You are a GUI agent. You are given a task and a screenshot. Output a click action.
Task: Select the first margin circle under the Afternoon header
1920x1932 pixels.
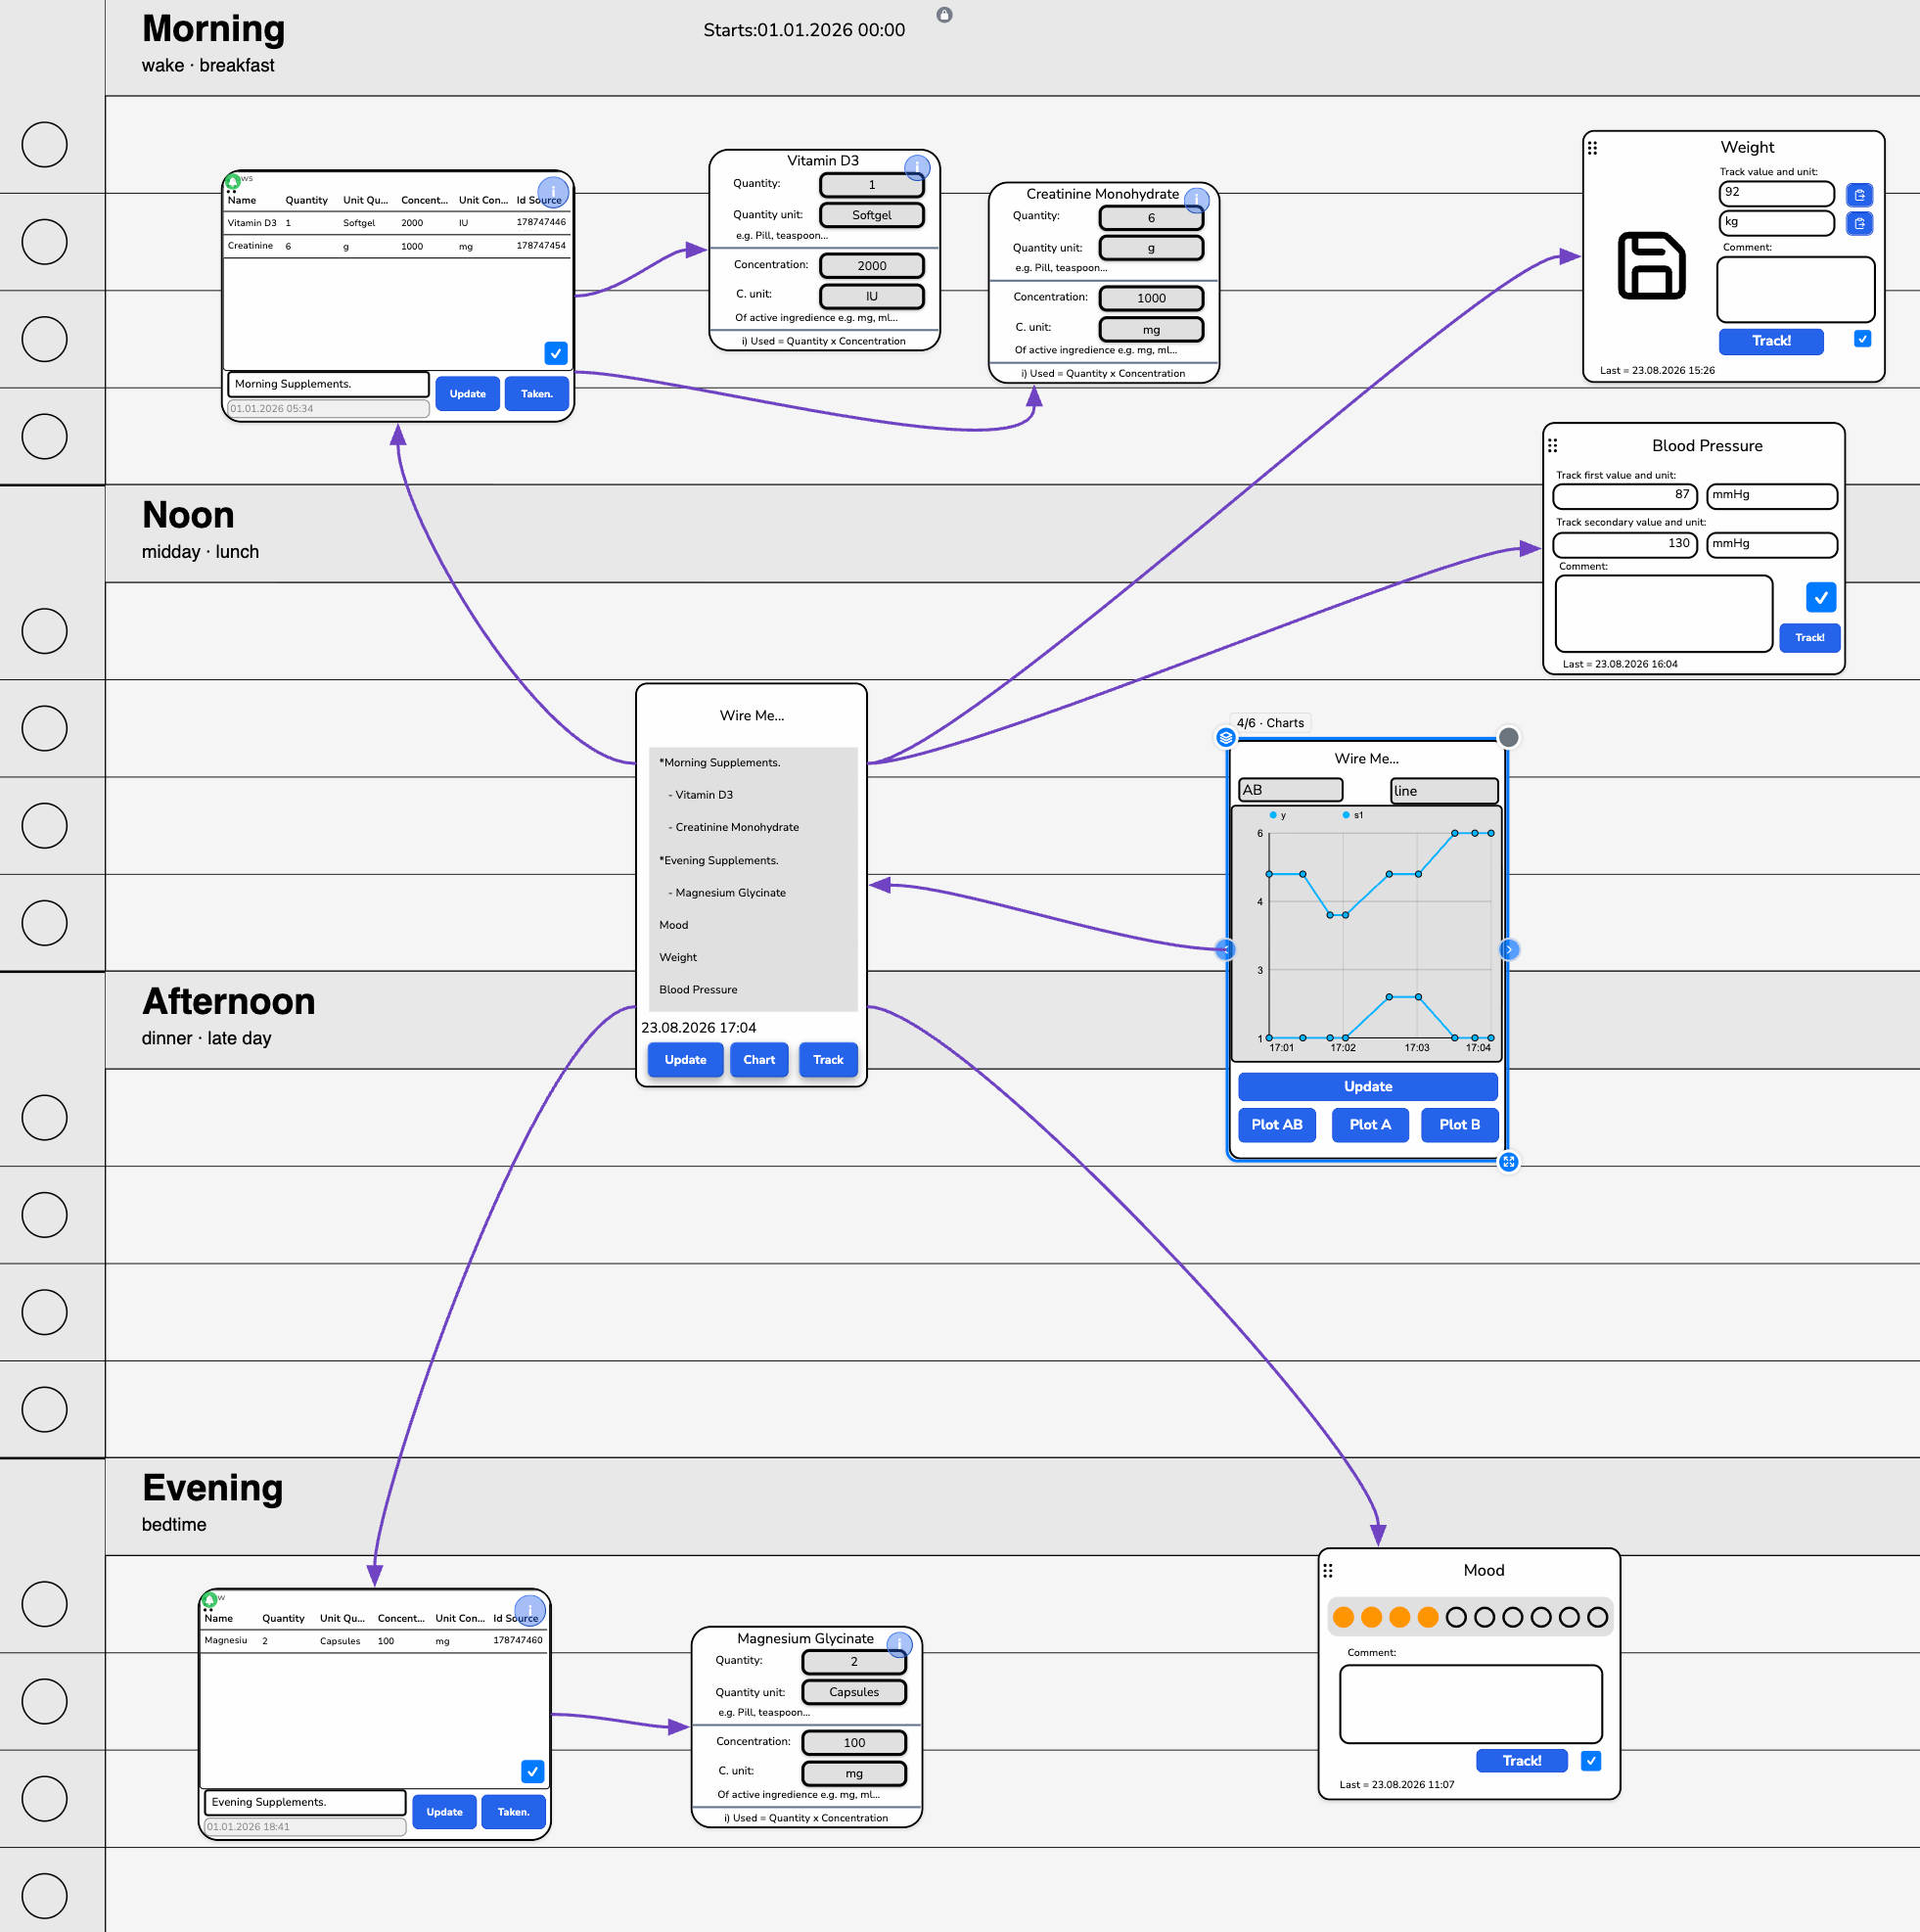tap(45, 1117)
